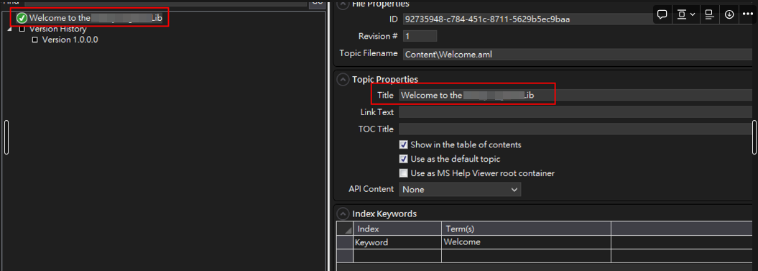This screenshot has width=758, height=271.
Task: Click the empty Term(s) cell in new row
Action: click(526, 255)
